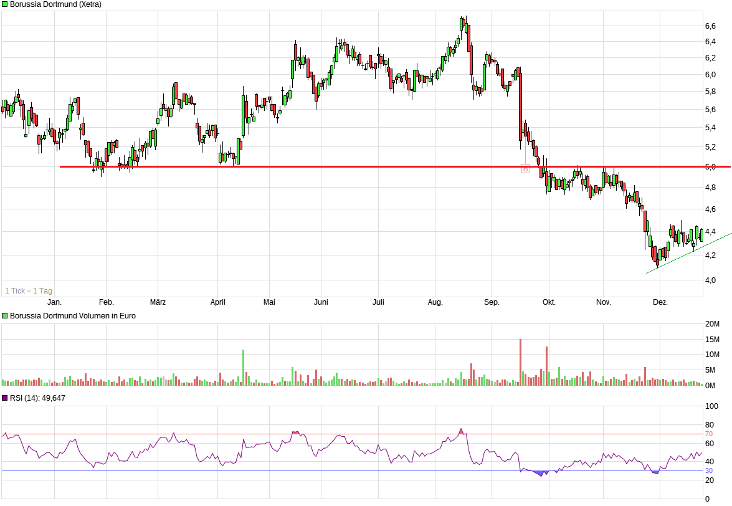Viewport: 732px width, 506px height.
Task: Click the blue 30 RSI threshold label
Action: coord(709,471)
